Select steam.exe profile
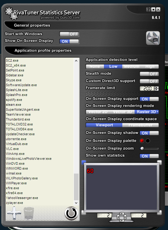The height and width of the screenshot is (230, 168). (x=13, y=105)
